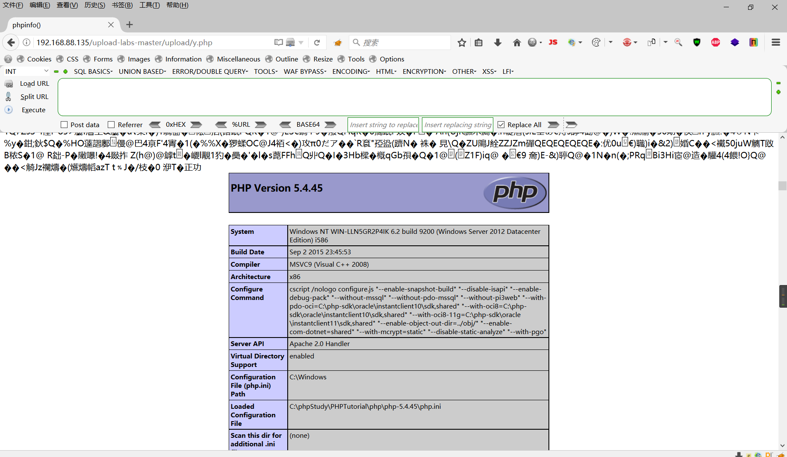Open Forms in developer toolbar

click(x=98, y=59)
